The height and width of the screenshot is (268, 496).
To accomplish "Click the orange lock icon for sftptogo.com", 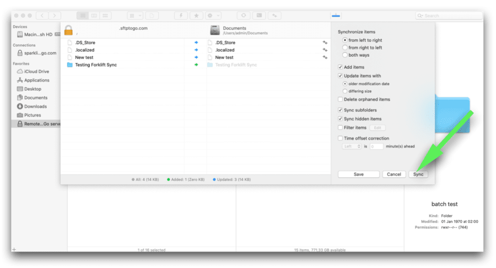I will point(68,30).
